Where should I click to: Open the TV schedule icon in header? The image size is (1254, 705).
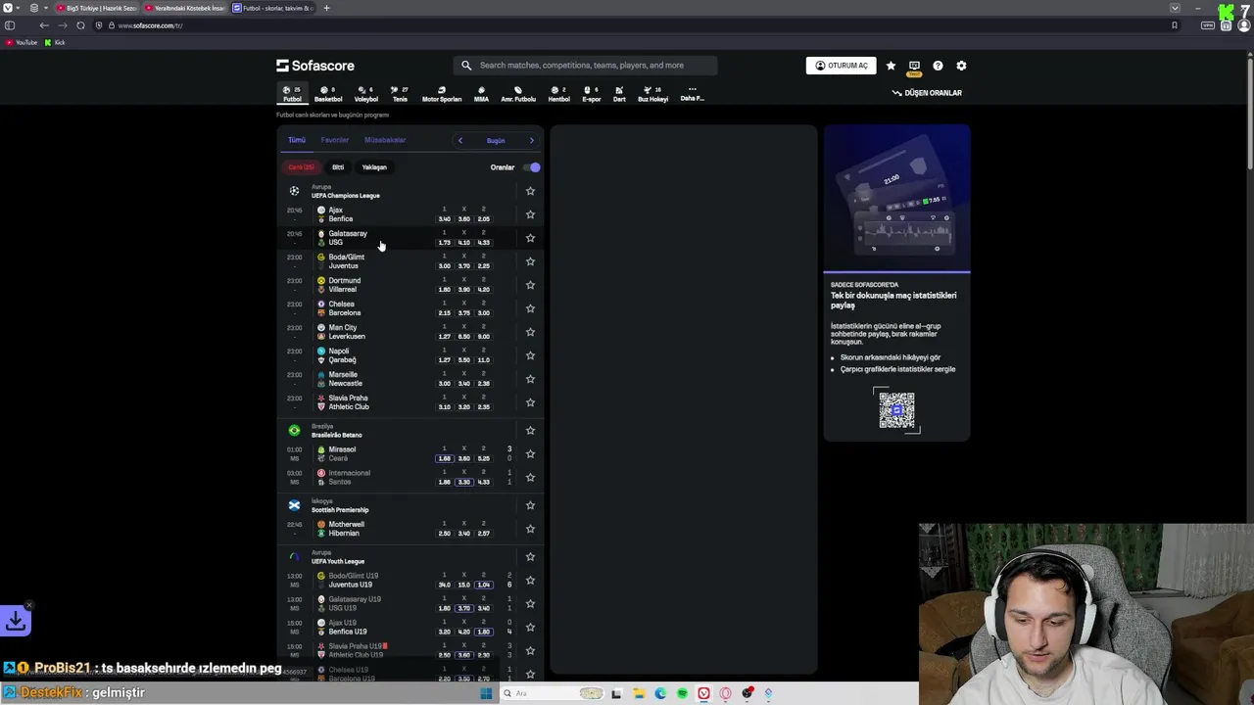(914, 66)
